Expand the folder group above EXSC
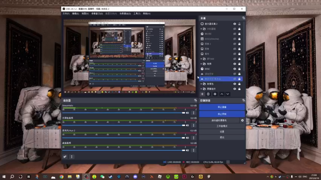Screen dimensions: 321x180 [201, 64]
